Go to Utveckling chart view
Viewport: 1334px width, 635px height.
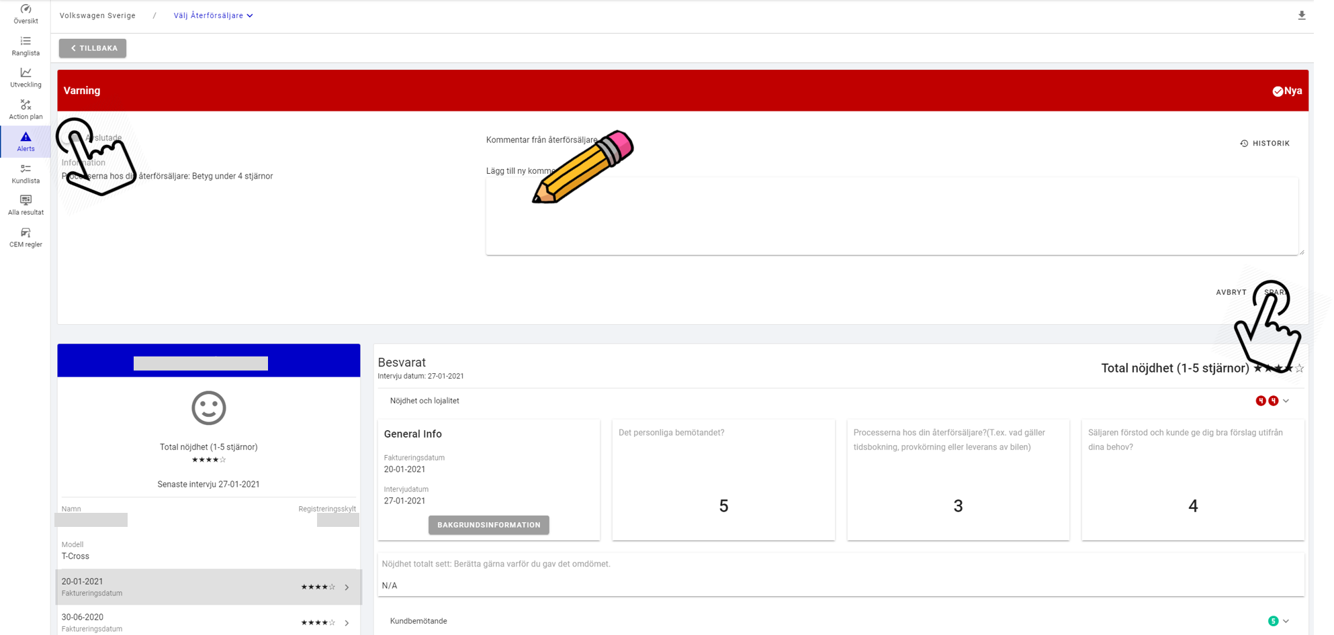point(26,78)
